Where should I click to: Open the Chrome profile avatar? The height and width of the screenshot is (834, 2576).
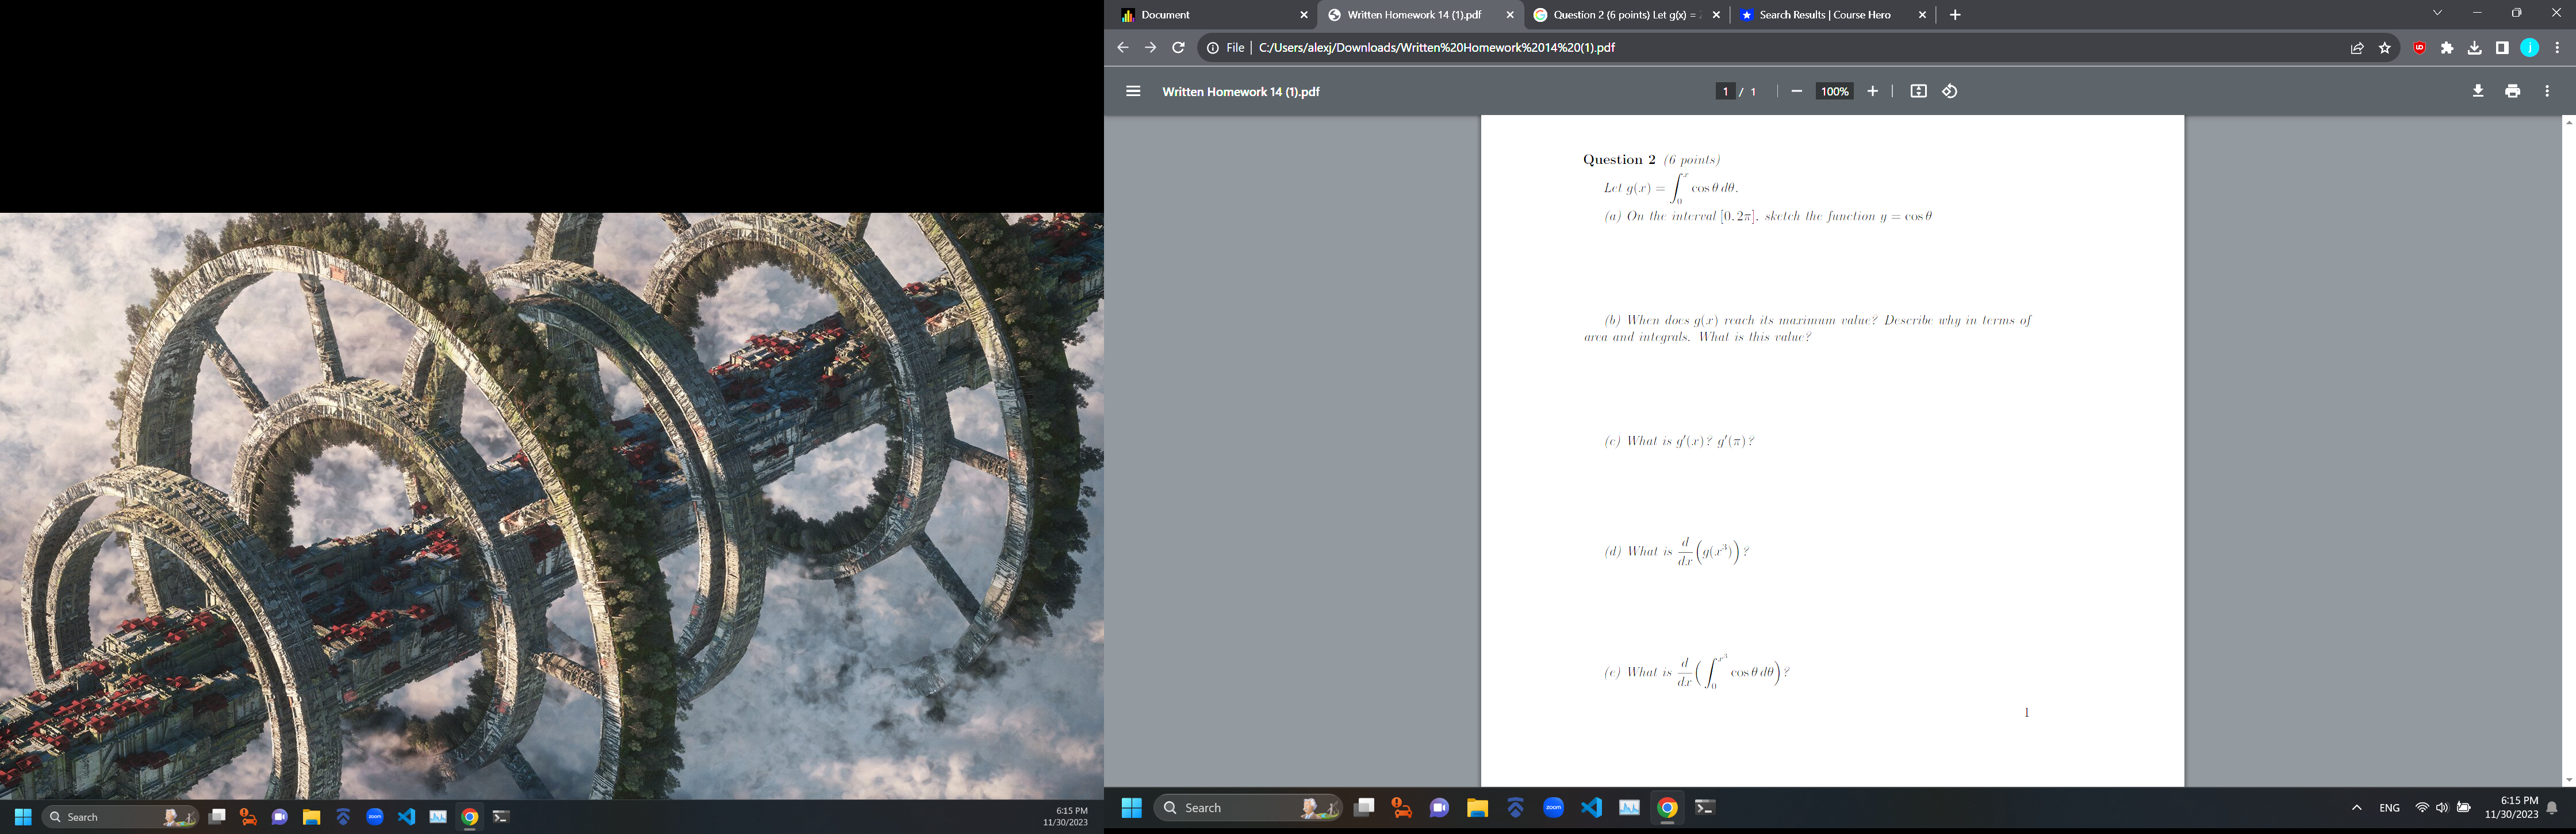click(x=2529, y=47)
